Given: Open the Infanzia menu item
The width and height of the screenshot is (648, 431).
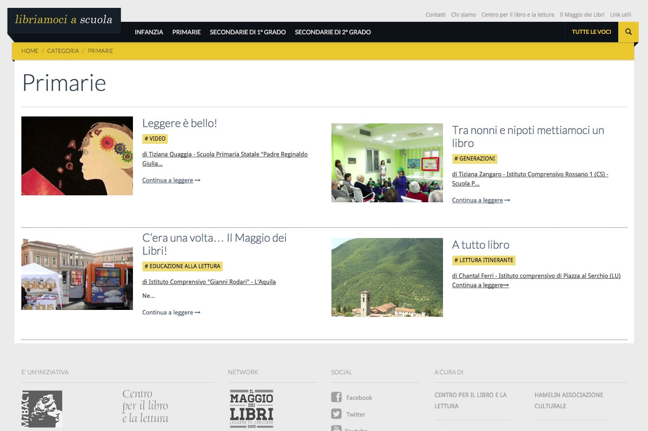Looking at the screenshot, I should (149, 32).
